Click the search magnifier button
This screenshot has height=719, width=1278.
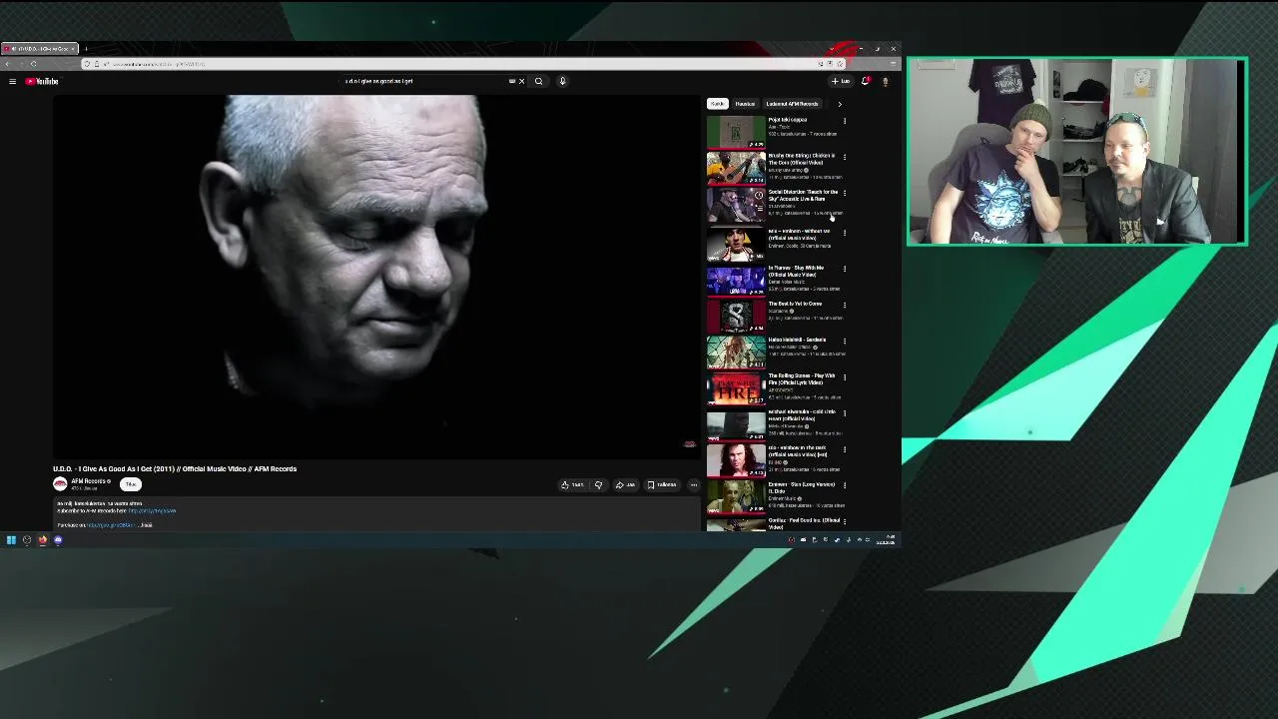538,81
